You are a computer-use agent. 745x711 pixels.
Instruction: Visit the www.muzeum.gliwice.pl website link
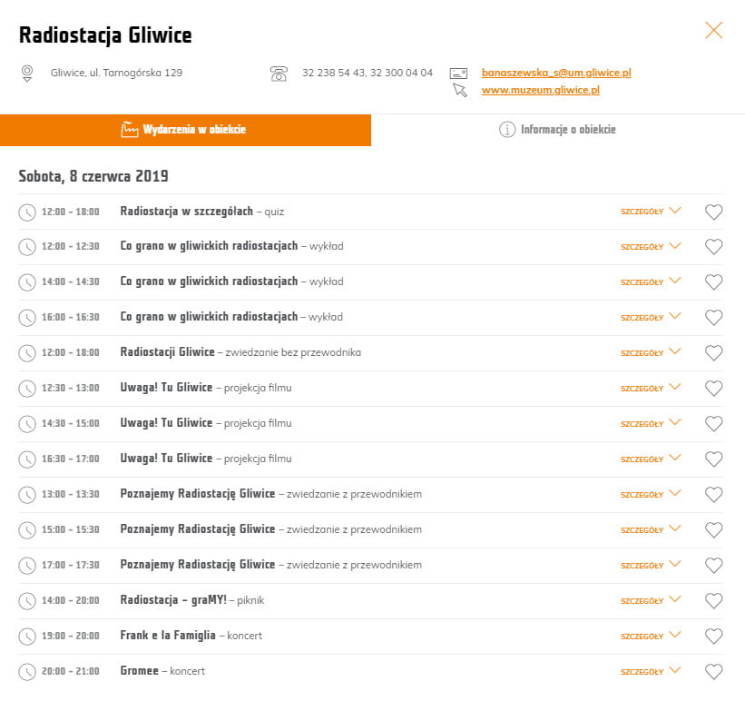tap(540, 90)
